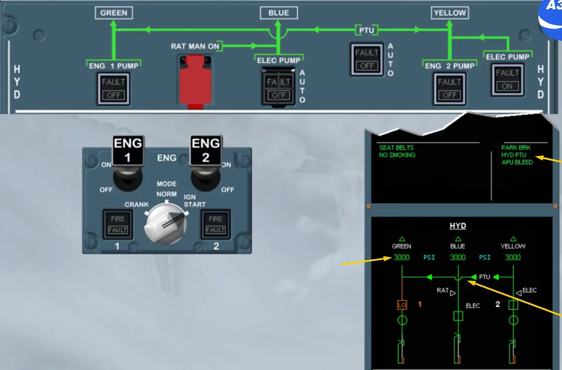Click the triangle above YELLOW on HYD page
Image resolution: width=562 pixels, height=370 pixels.
(513, 239)
